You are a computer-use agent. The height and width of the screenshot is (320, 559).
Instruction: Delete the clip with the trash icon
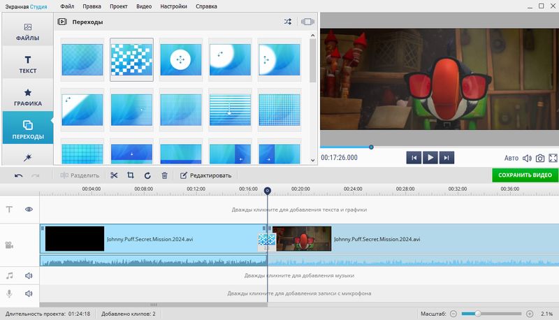pyautogui.click(x=164, y=175)
